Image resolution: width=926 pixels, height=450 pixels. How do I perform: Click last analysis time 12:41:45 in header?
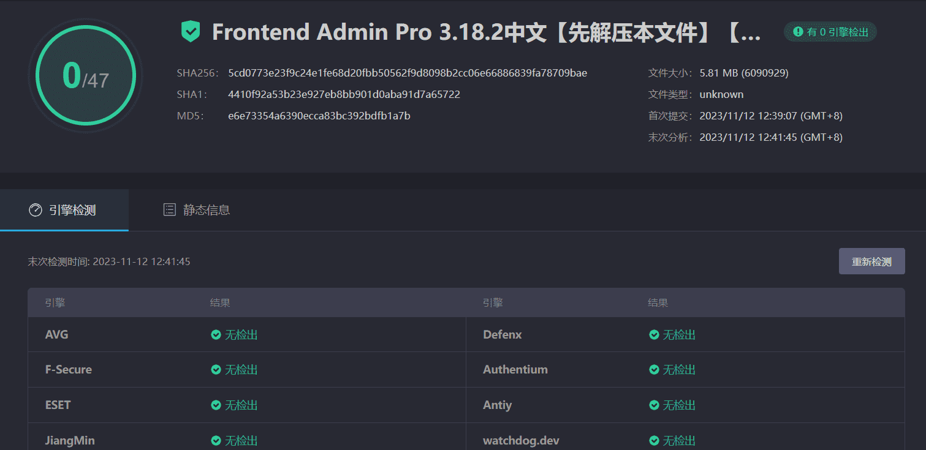[771, 137]
